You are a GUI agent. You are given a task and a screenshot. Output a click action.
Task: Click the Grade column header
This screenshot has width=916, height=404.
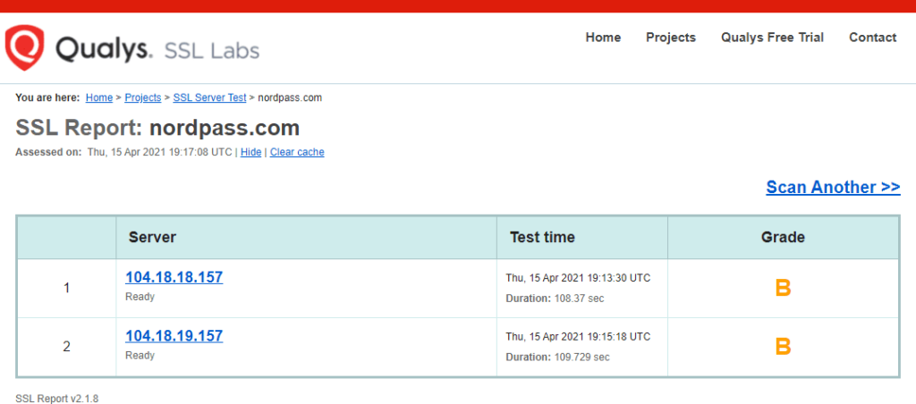pos(783,237)
